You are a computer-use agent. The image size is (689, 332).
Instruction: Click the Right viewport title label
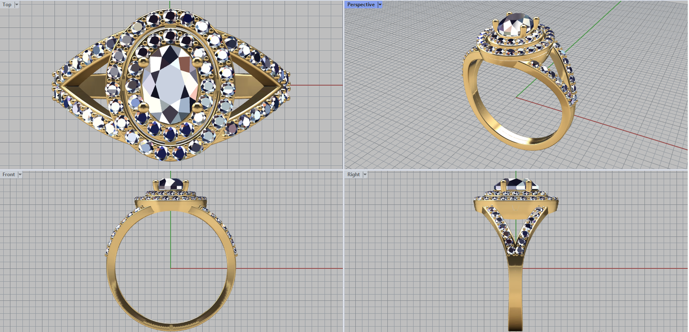tap(353, 175)
